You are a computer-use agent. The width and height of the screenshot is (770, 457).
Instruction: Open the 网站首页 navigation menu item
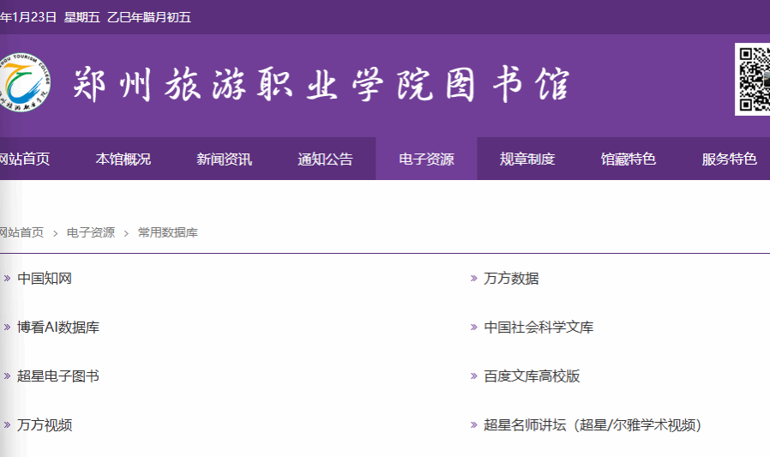click(x=24, y=159)
